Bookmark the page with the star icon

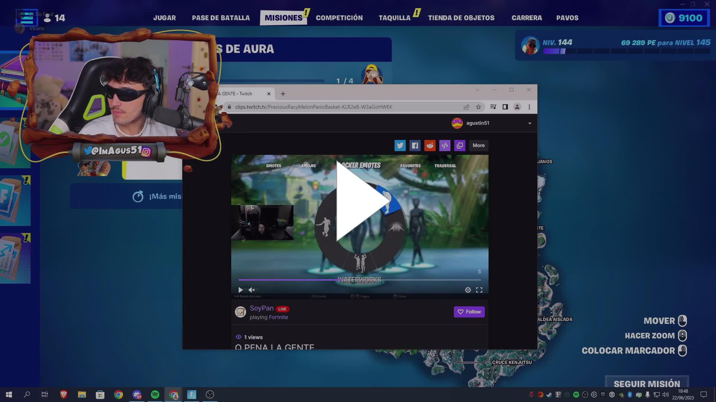click(x=478, y=107)
